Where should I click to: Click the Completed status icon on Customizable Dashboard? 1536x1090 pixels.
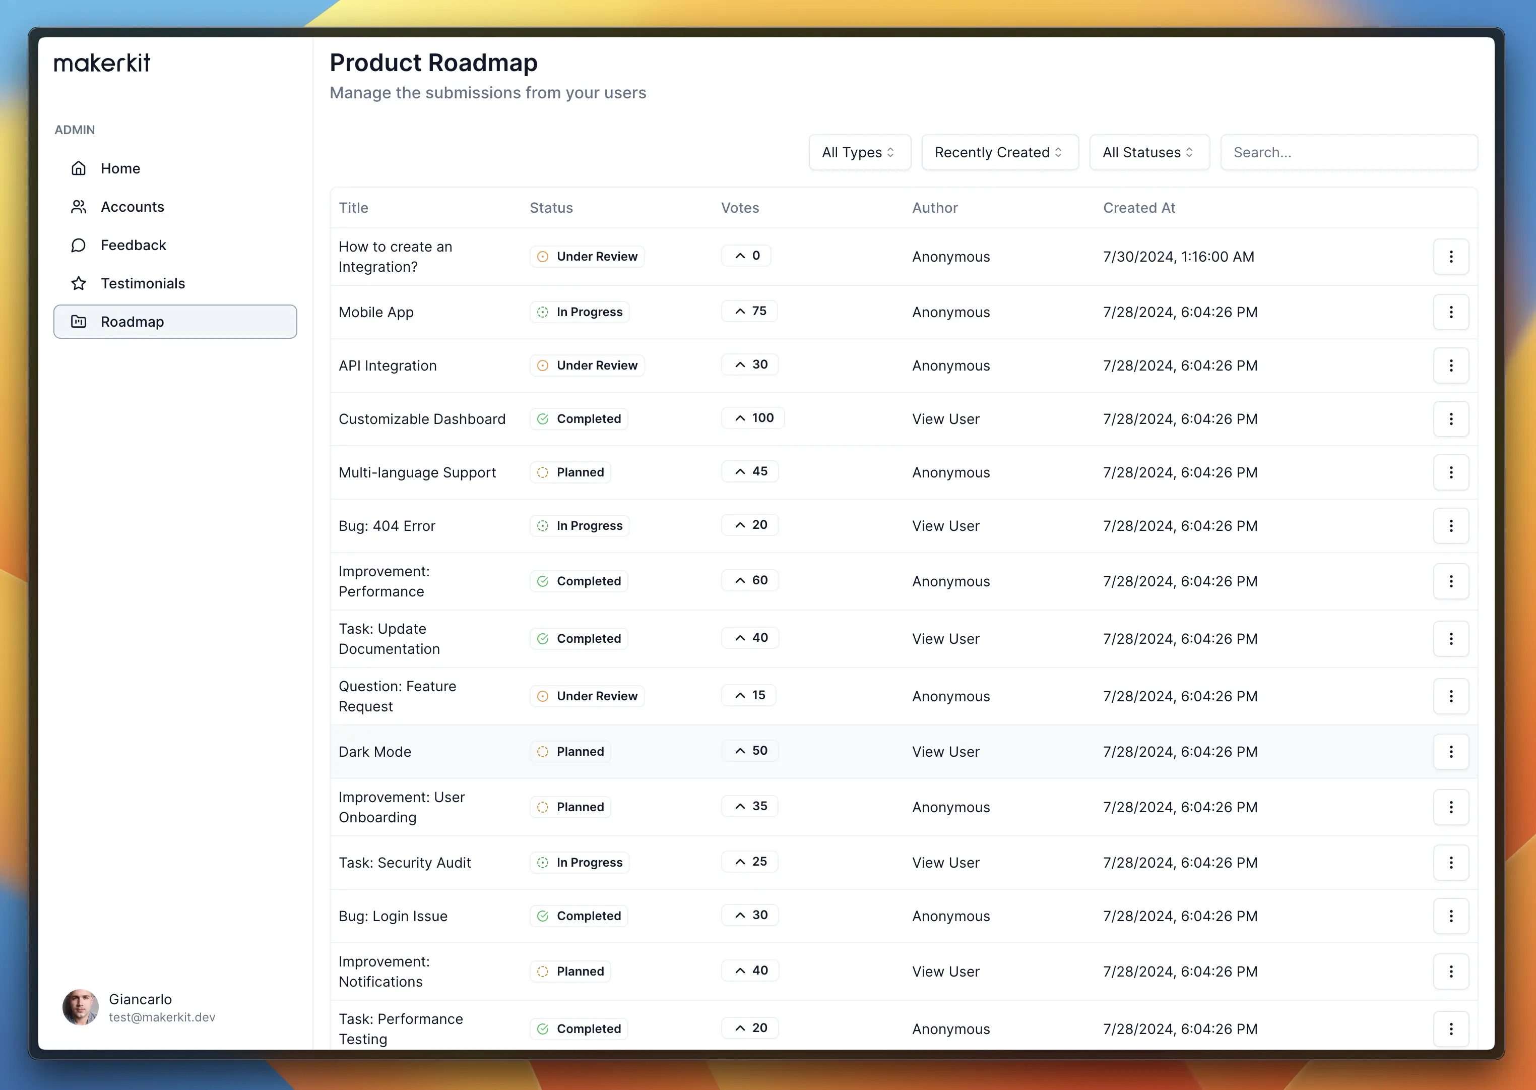coord(543,419)
